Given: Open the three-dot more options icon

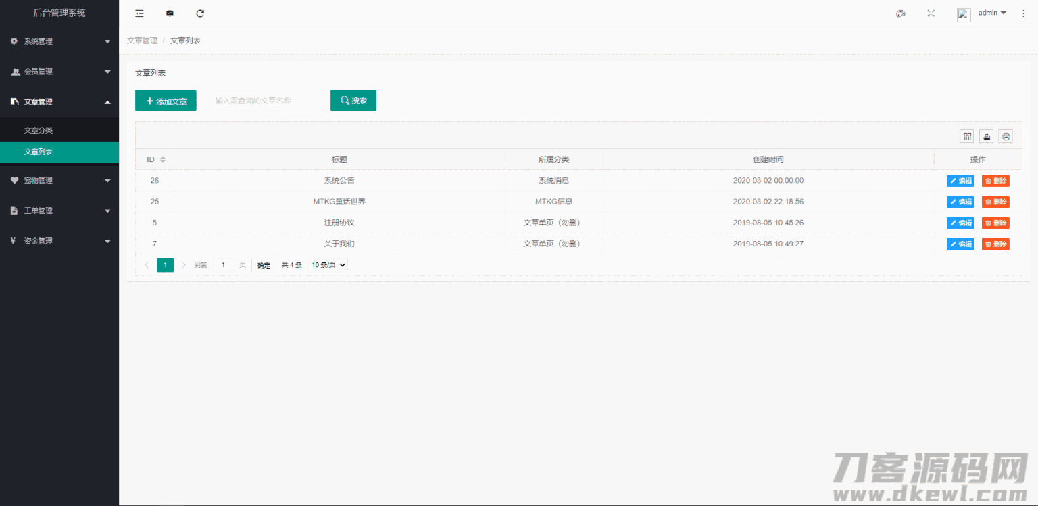Looking at the screenshot, I should coord(1023,13).
